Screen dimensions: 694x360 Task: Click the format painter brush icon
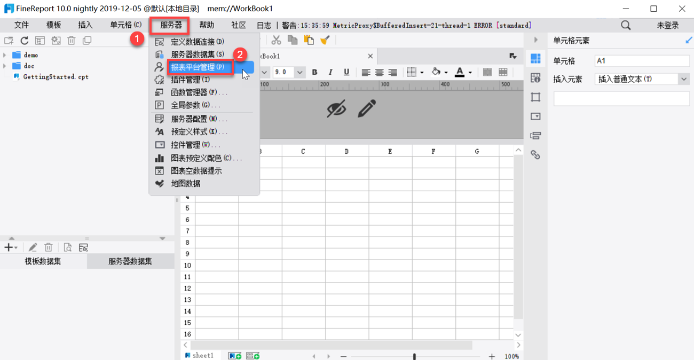pyautogui.click(x=325, y=40)
